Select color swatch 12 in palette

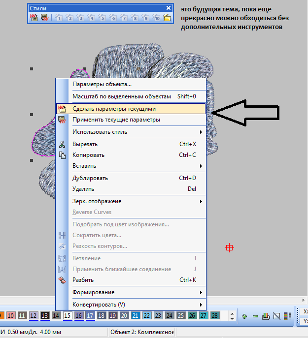(33, 316)
